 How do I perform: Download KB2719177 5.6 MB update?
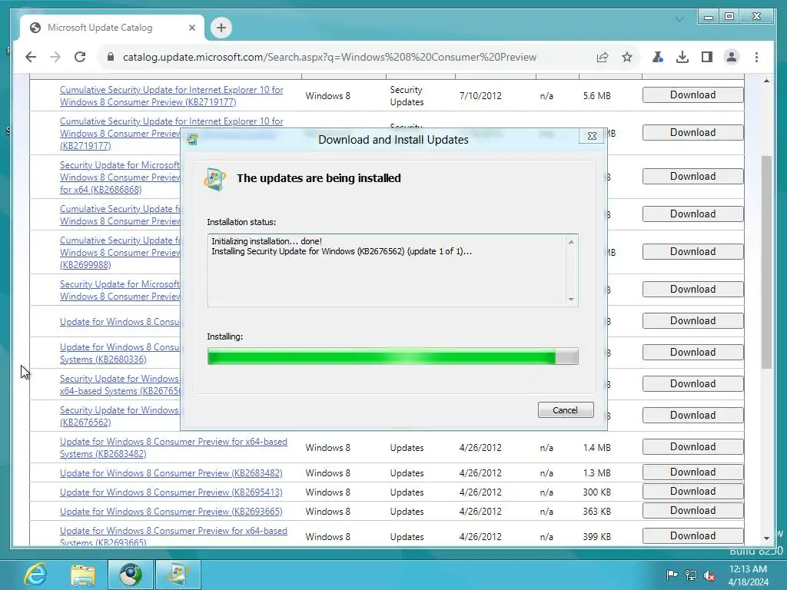coord(692,94)
